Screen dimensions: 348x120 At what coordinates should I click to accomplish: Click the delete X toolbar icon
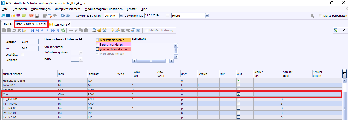[x=19, y=30]
